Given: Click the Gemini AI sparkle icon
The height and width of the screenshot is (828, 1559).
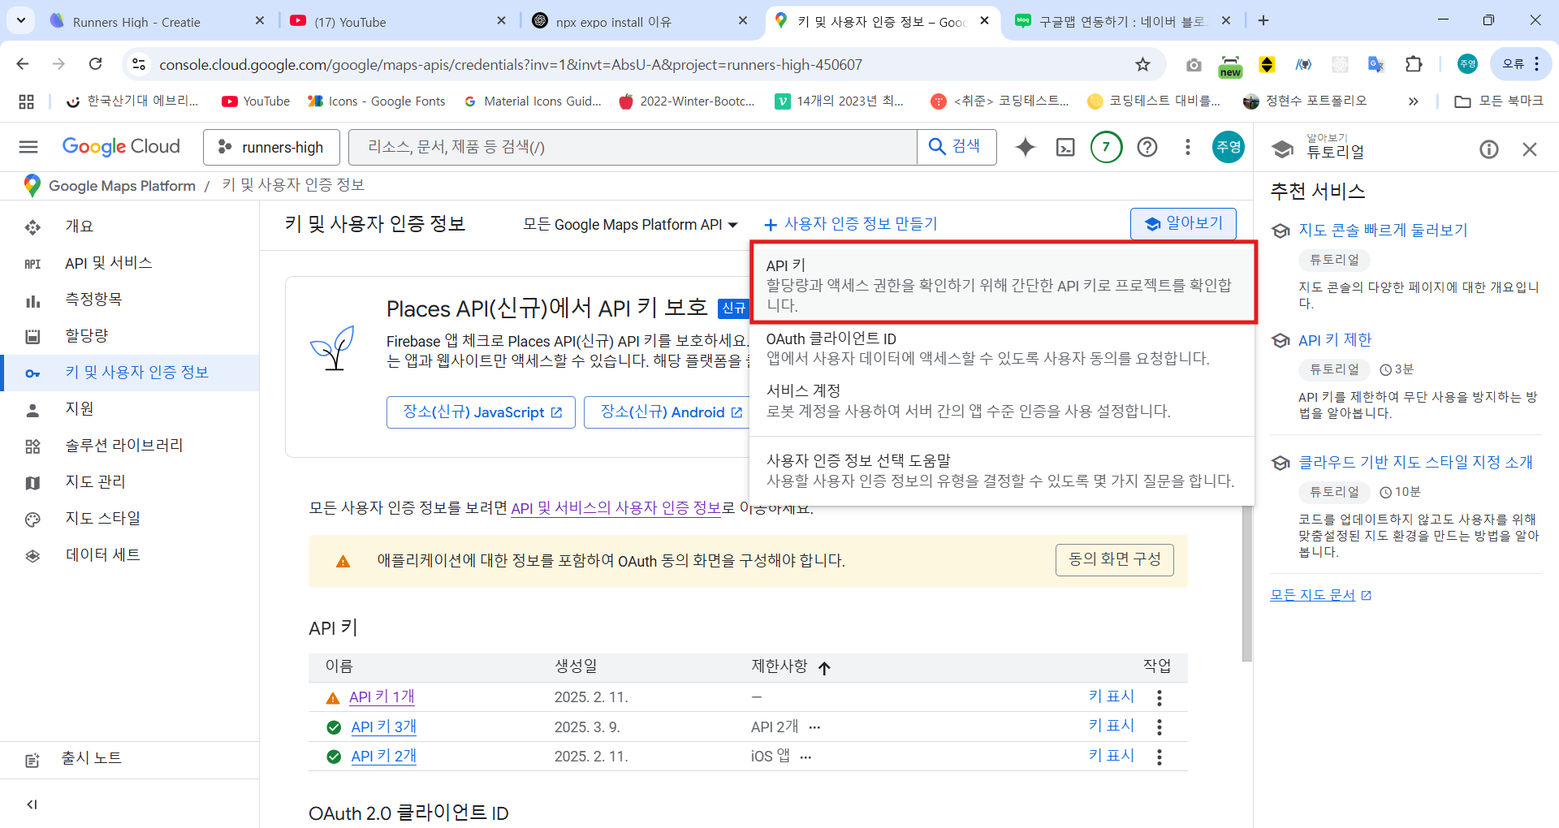Looking at the screenshot, I should [x=1026, y=147].
